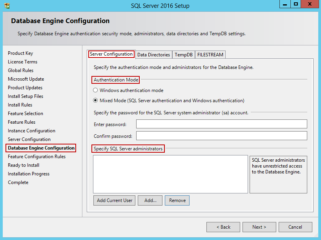This screenshot has height=240, width=321.
Task: Select Windows authentication mode radio button
Action: point(95,90)
